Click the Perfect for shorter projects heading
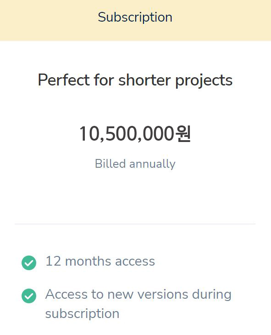This screenshot has width=271, height=335. (135, 80)
